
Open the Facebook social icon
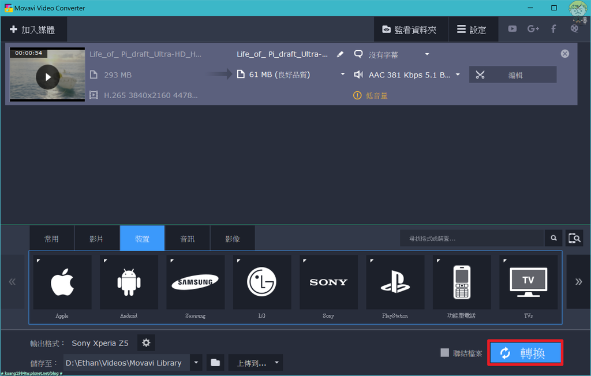(553, 29)
